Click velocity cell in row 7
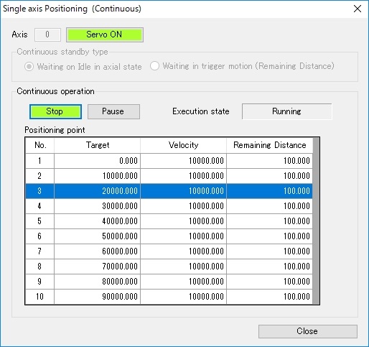Image resolution: width=369 pixels, height=347 pixels. pos(184,251)
